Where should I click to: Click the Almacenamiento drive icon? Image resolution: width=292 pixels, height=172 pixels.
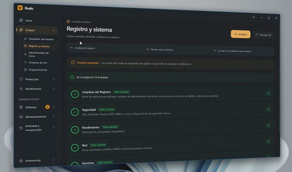coord(21,117)
